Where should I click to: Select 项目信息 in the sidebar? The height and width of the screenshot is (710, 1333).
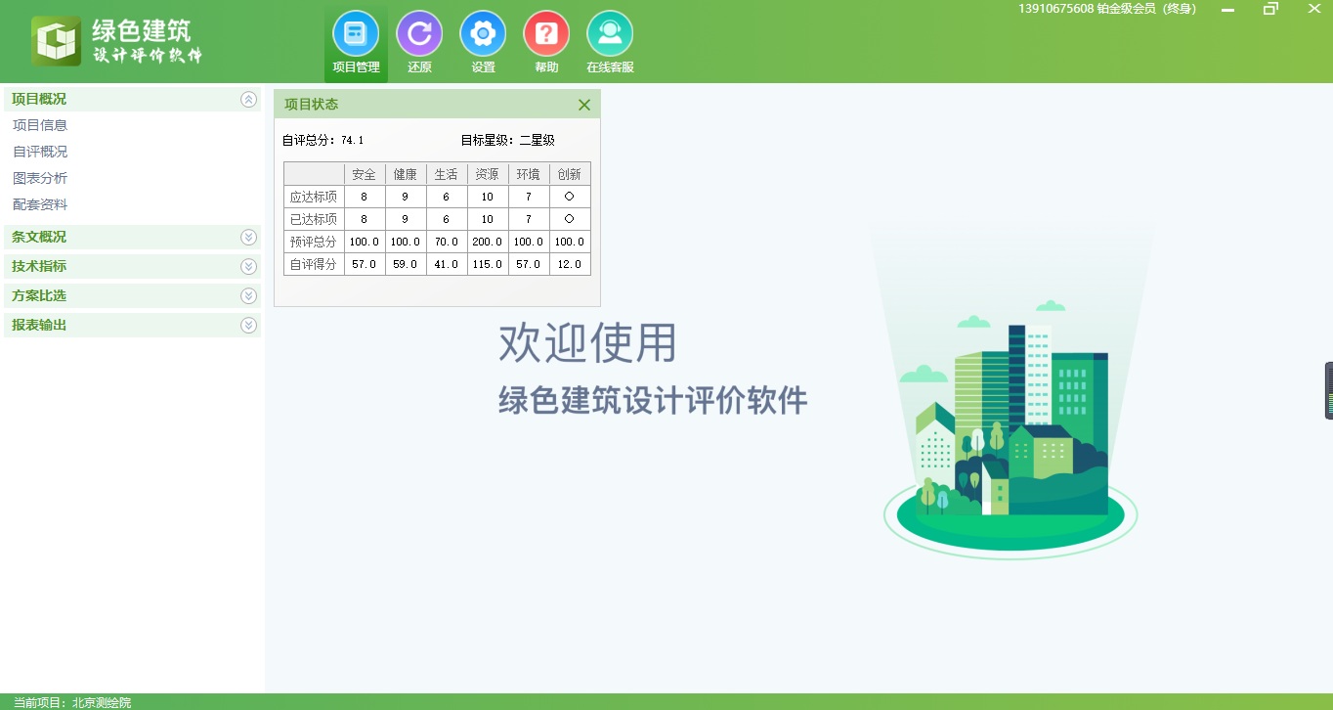tap(40, 125)
